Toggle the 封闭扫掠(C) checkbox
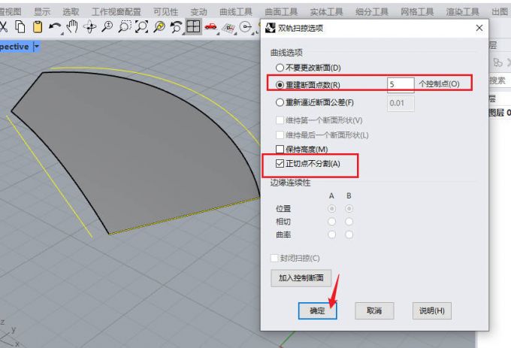Viewport: 511px width, 348px height. tap(274, 258)
